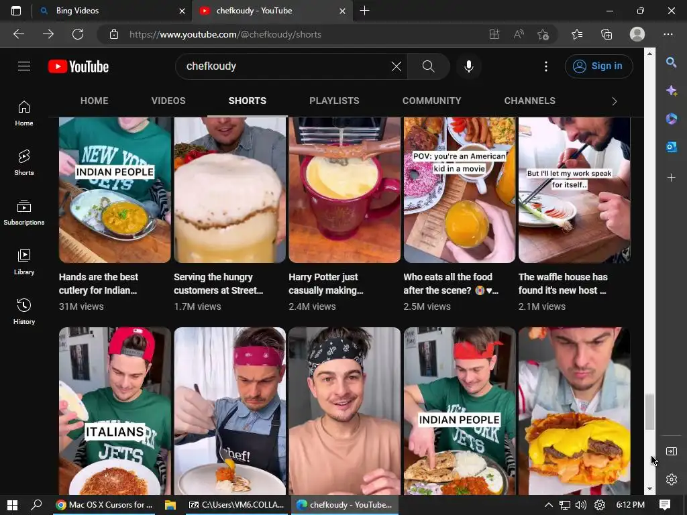This screenshot has height=515, width=687.
Task: Open Outlook in the Edge sidebar
Action: (x=671, y=147)
